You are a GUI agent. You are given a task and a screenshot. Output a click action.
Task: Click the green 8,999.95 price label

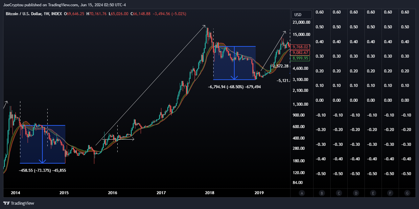pos(300,58)
